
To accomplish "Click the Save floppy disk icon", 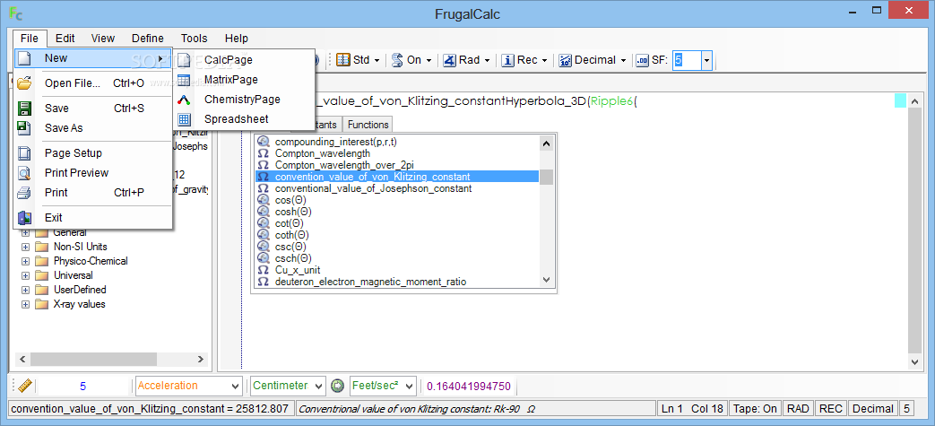I will pos(24,108).
